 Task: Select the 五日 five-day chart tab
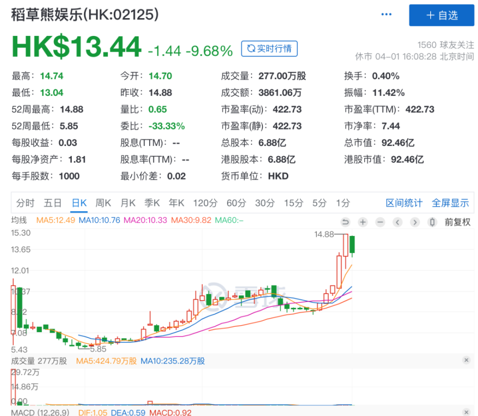(x=53, y=203)
